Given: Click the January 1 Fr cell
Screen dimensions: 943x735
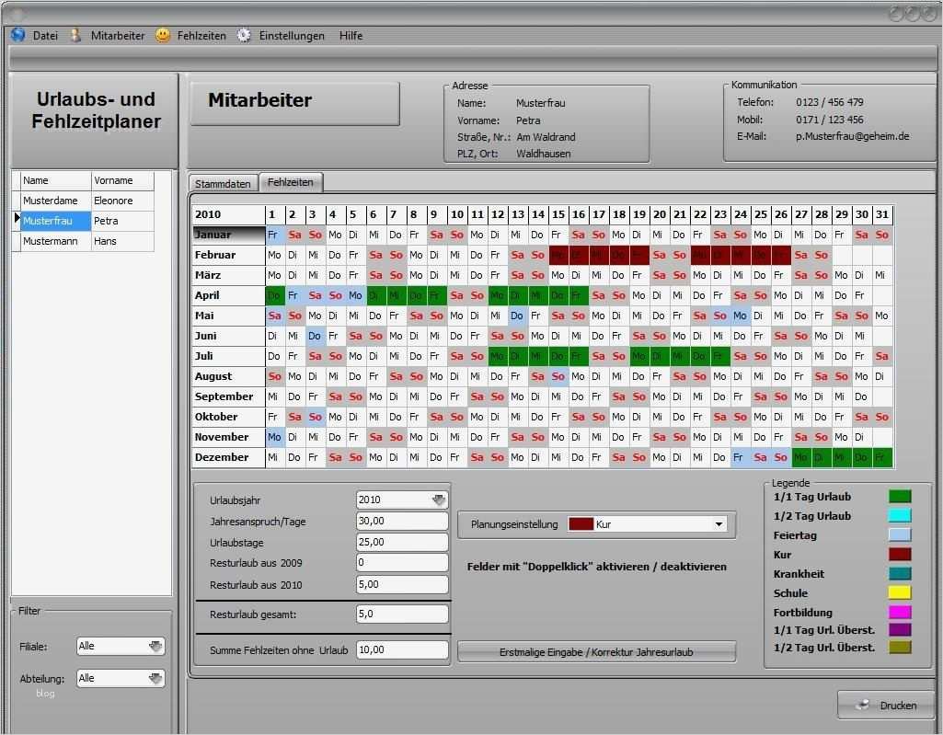Looking at the screenshot, I should tap(274, 235).
